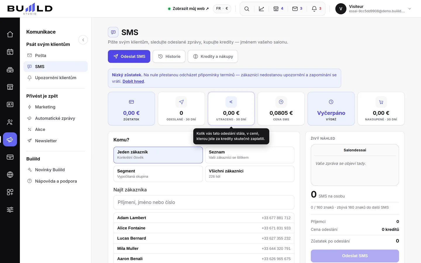Open the FR · € language and currency selector
Image resolution: width=421 pixels, height=263 pixels.
[222, 9]
